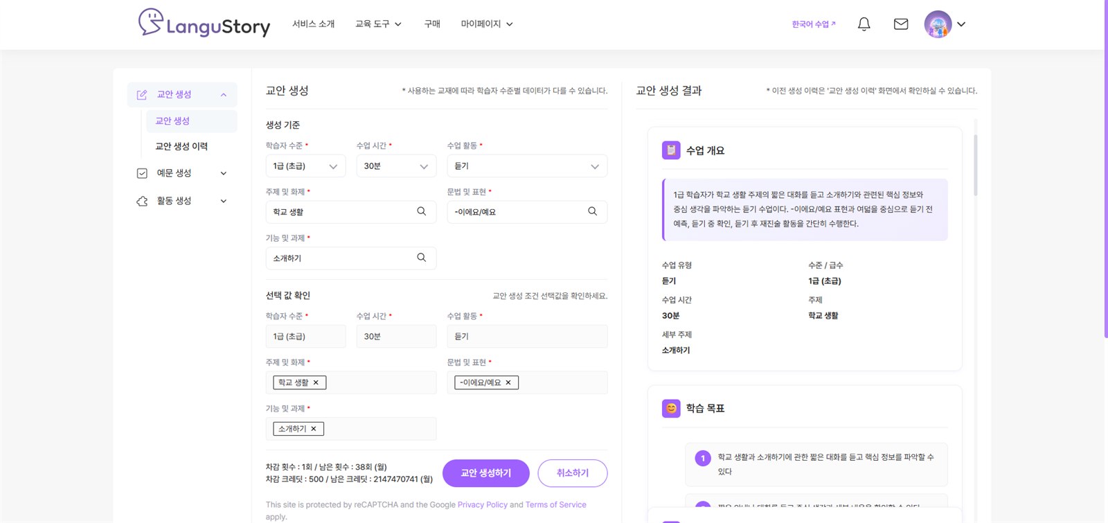
Task: Open the 수업 활동 dropdown showing 듣기
Action: [527, 166]
